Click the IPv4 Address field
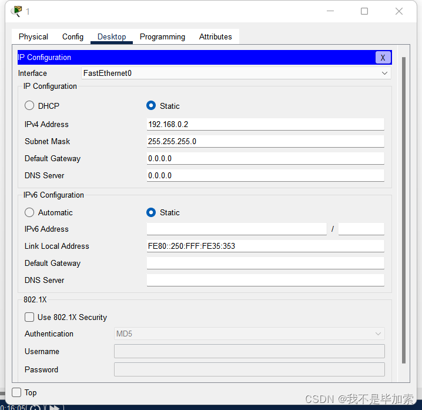 coord(265,124)
